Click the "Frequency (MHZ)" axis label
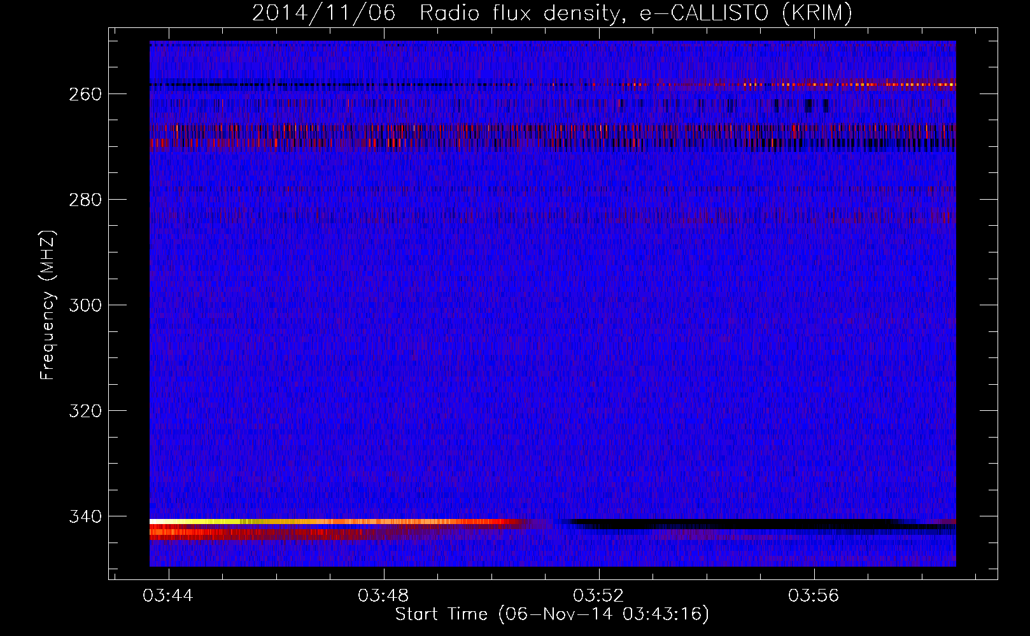1030x636 pixels. coord(48,305)
